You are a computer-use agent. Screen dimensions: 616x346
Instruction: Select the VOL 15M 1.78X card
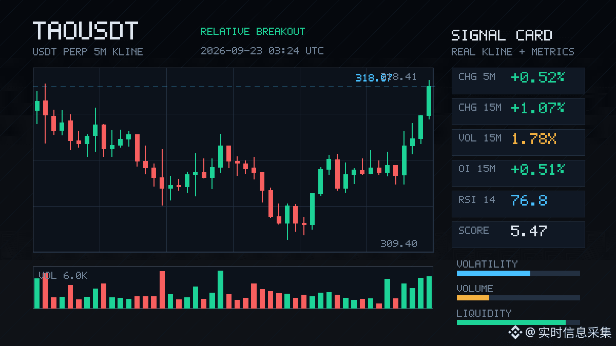[x=518, y=143]
